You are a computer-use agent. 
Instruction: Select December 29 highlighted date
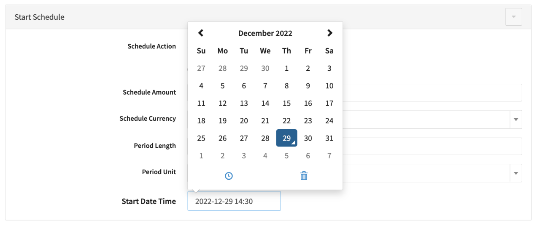tap(286, 138)
